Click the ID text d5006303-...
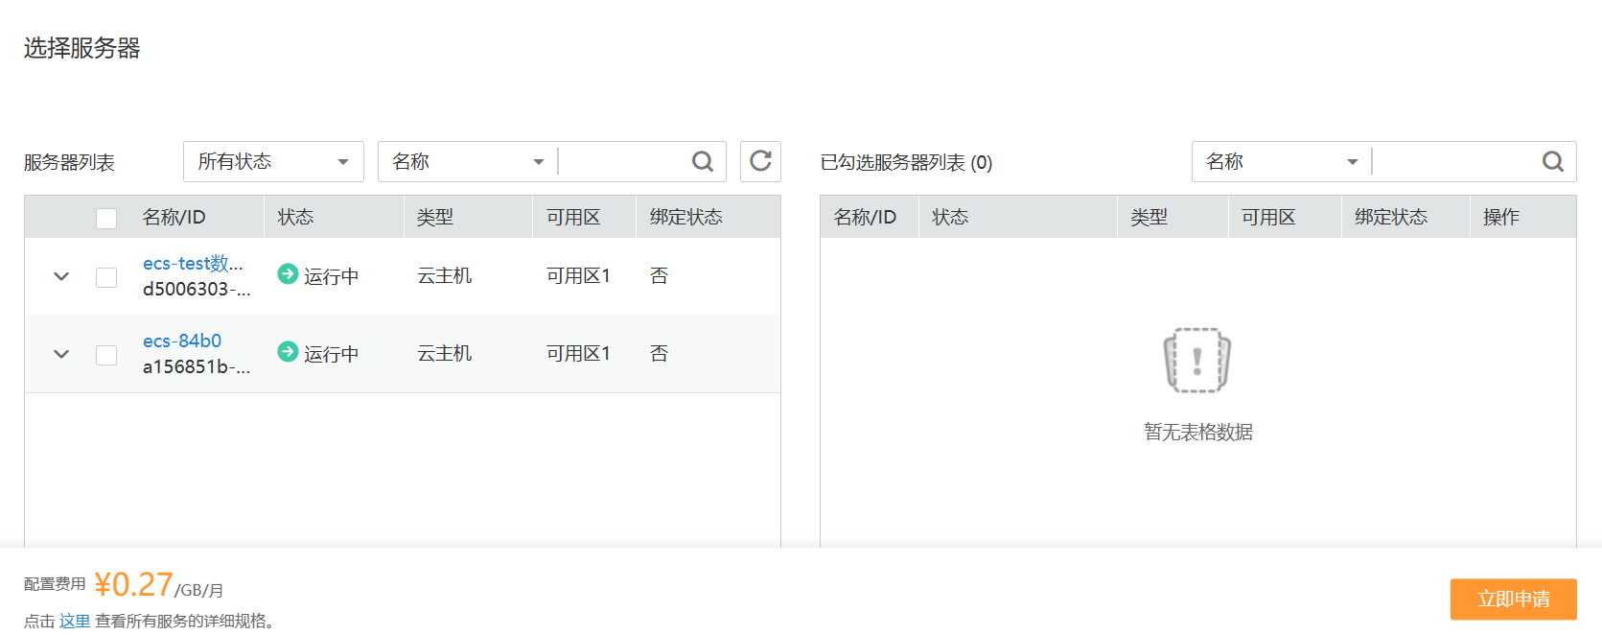Viewport: 1602px width, 635px height. [x=197, y=289]
